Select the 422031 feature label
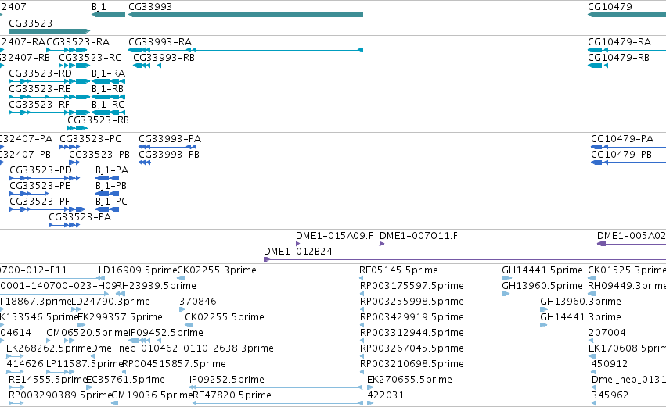This screenshot has width=666, height=407. click(386, 395)
